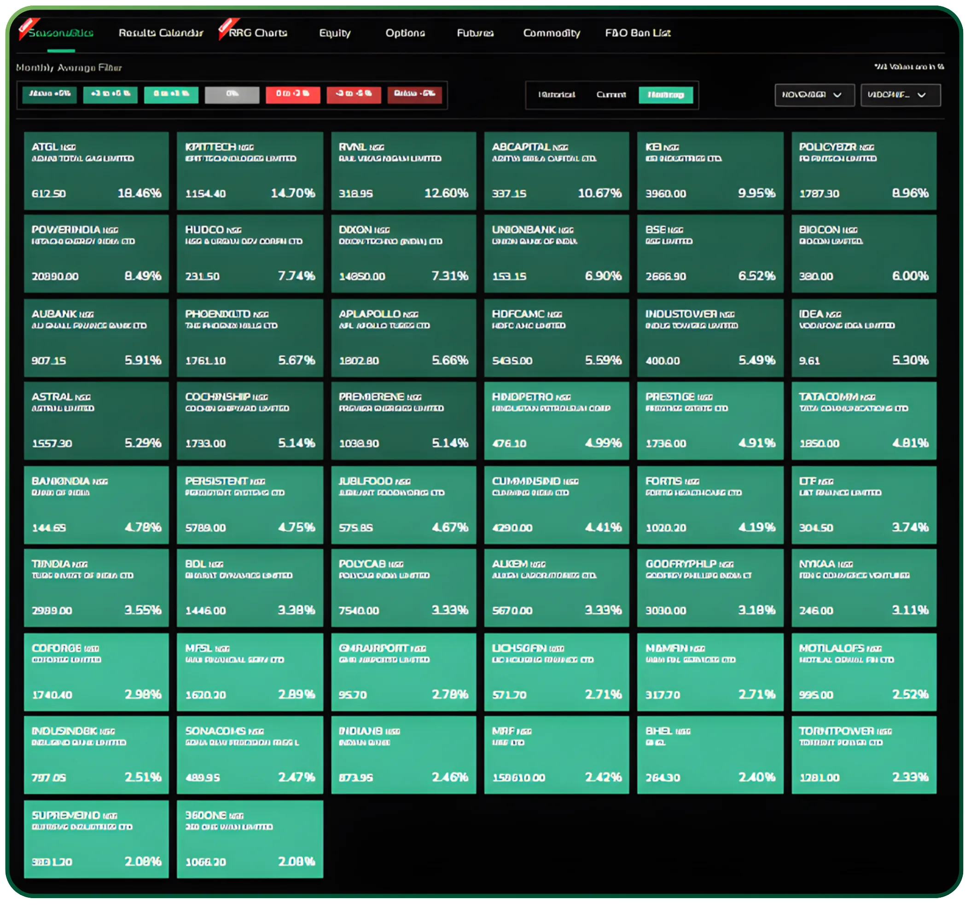Open the Equity tab
The height and width of the screenshot is (905, 971).
pos(335,33)
